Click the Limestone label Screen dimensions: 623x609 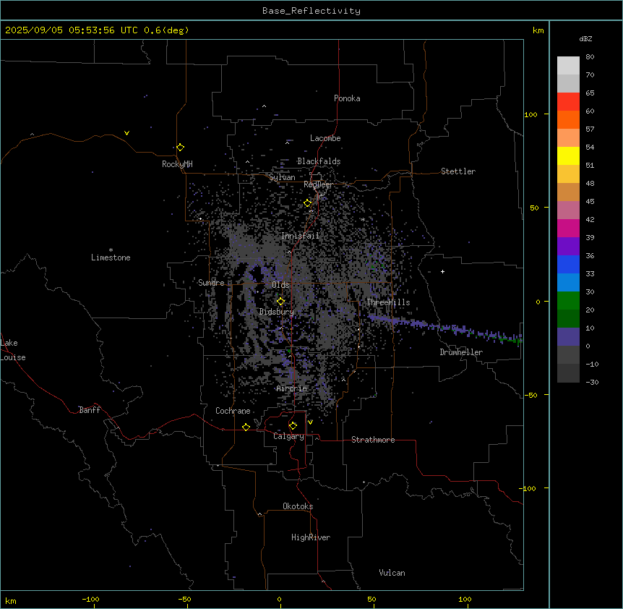point(111,257)
